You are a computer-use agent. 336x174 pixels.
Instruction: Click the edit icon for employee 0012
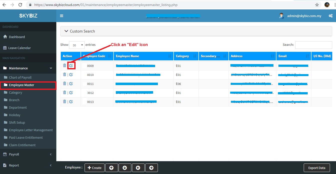click(x=71, y=93)
